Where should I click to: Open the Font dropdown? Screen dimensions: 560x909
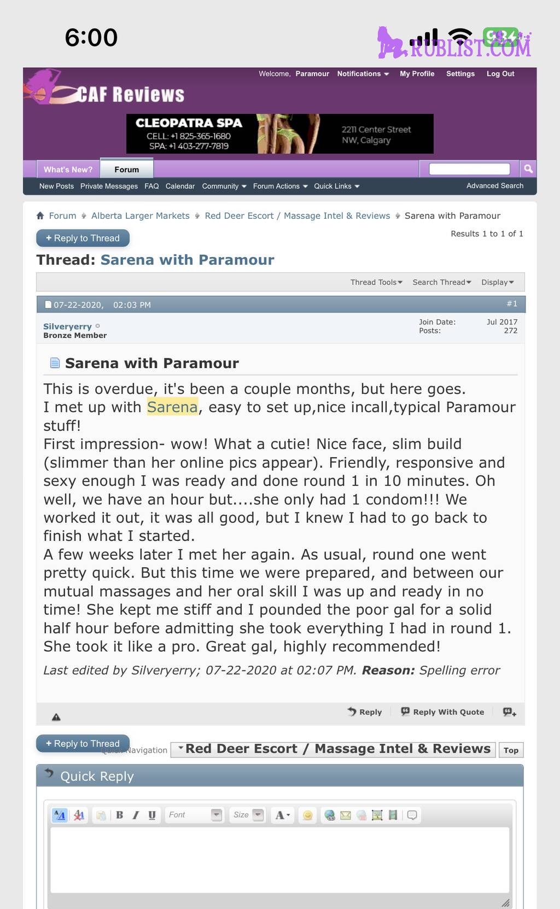pyautogui.click(x=195, y=815)
